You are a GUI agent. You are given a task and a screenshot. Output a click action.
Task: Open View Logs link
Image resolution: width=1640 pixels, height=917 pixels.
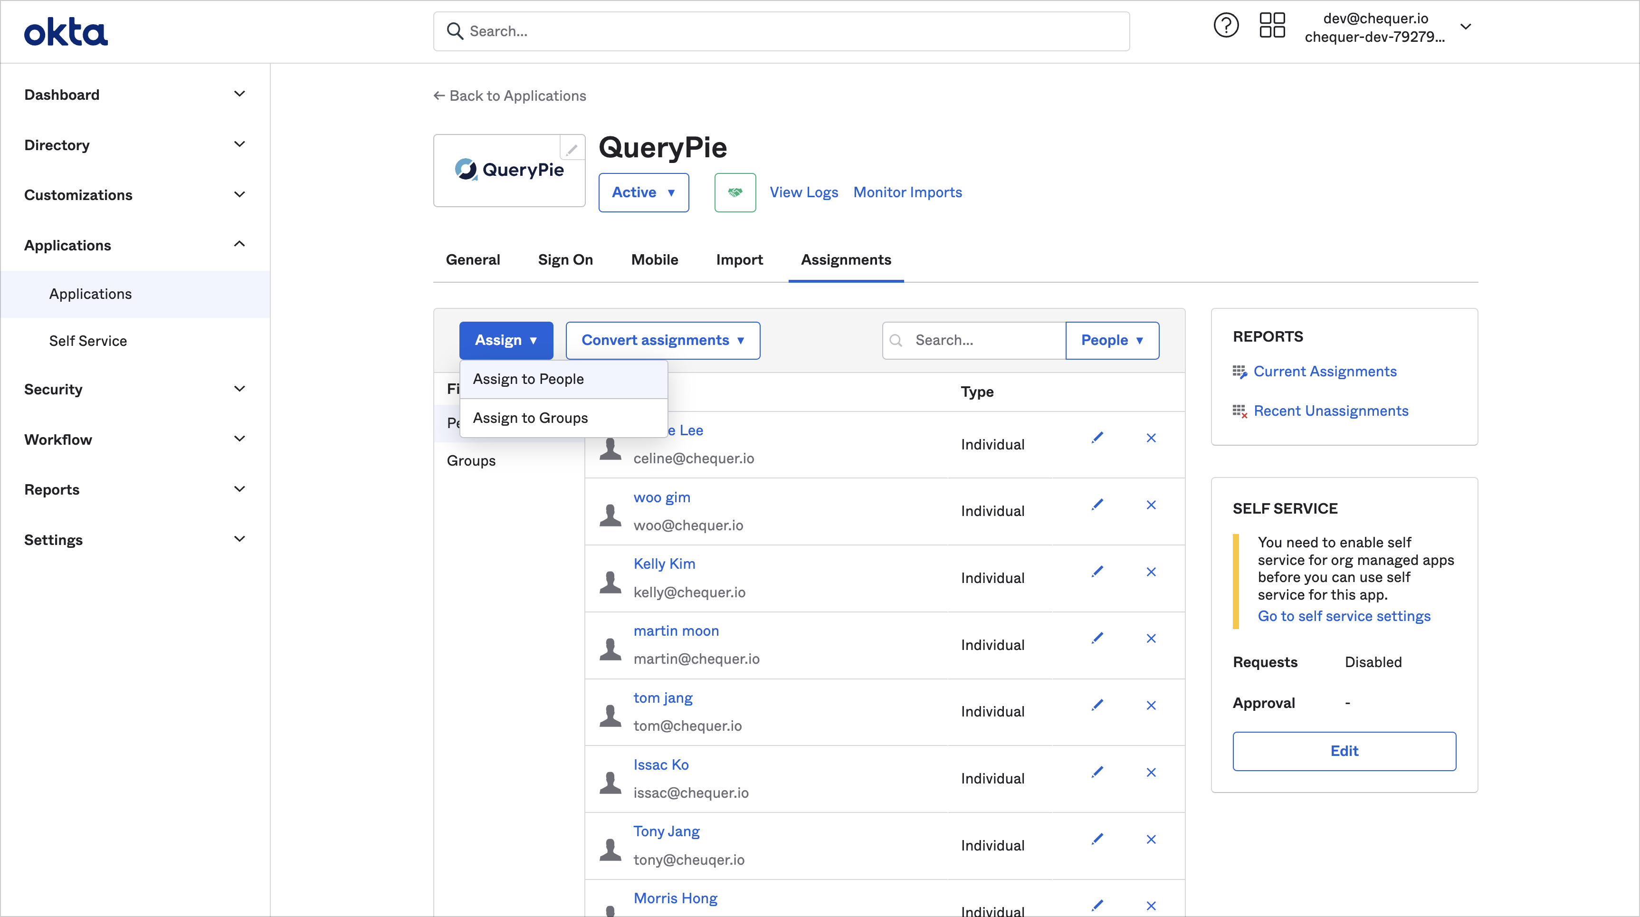(803, 192)
